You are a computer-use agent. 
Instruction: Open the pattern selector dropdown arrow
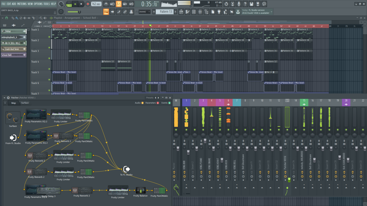pyautogui.click(x=154, y=12)
